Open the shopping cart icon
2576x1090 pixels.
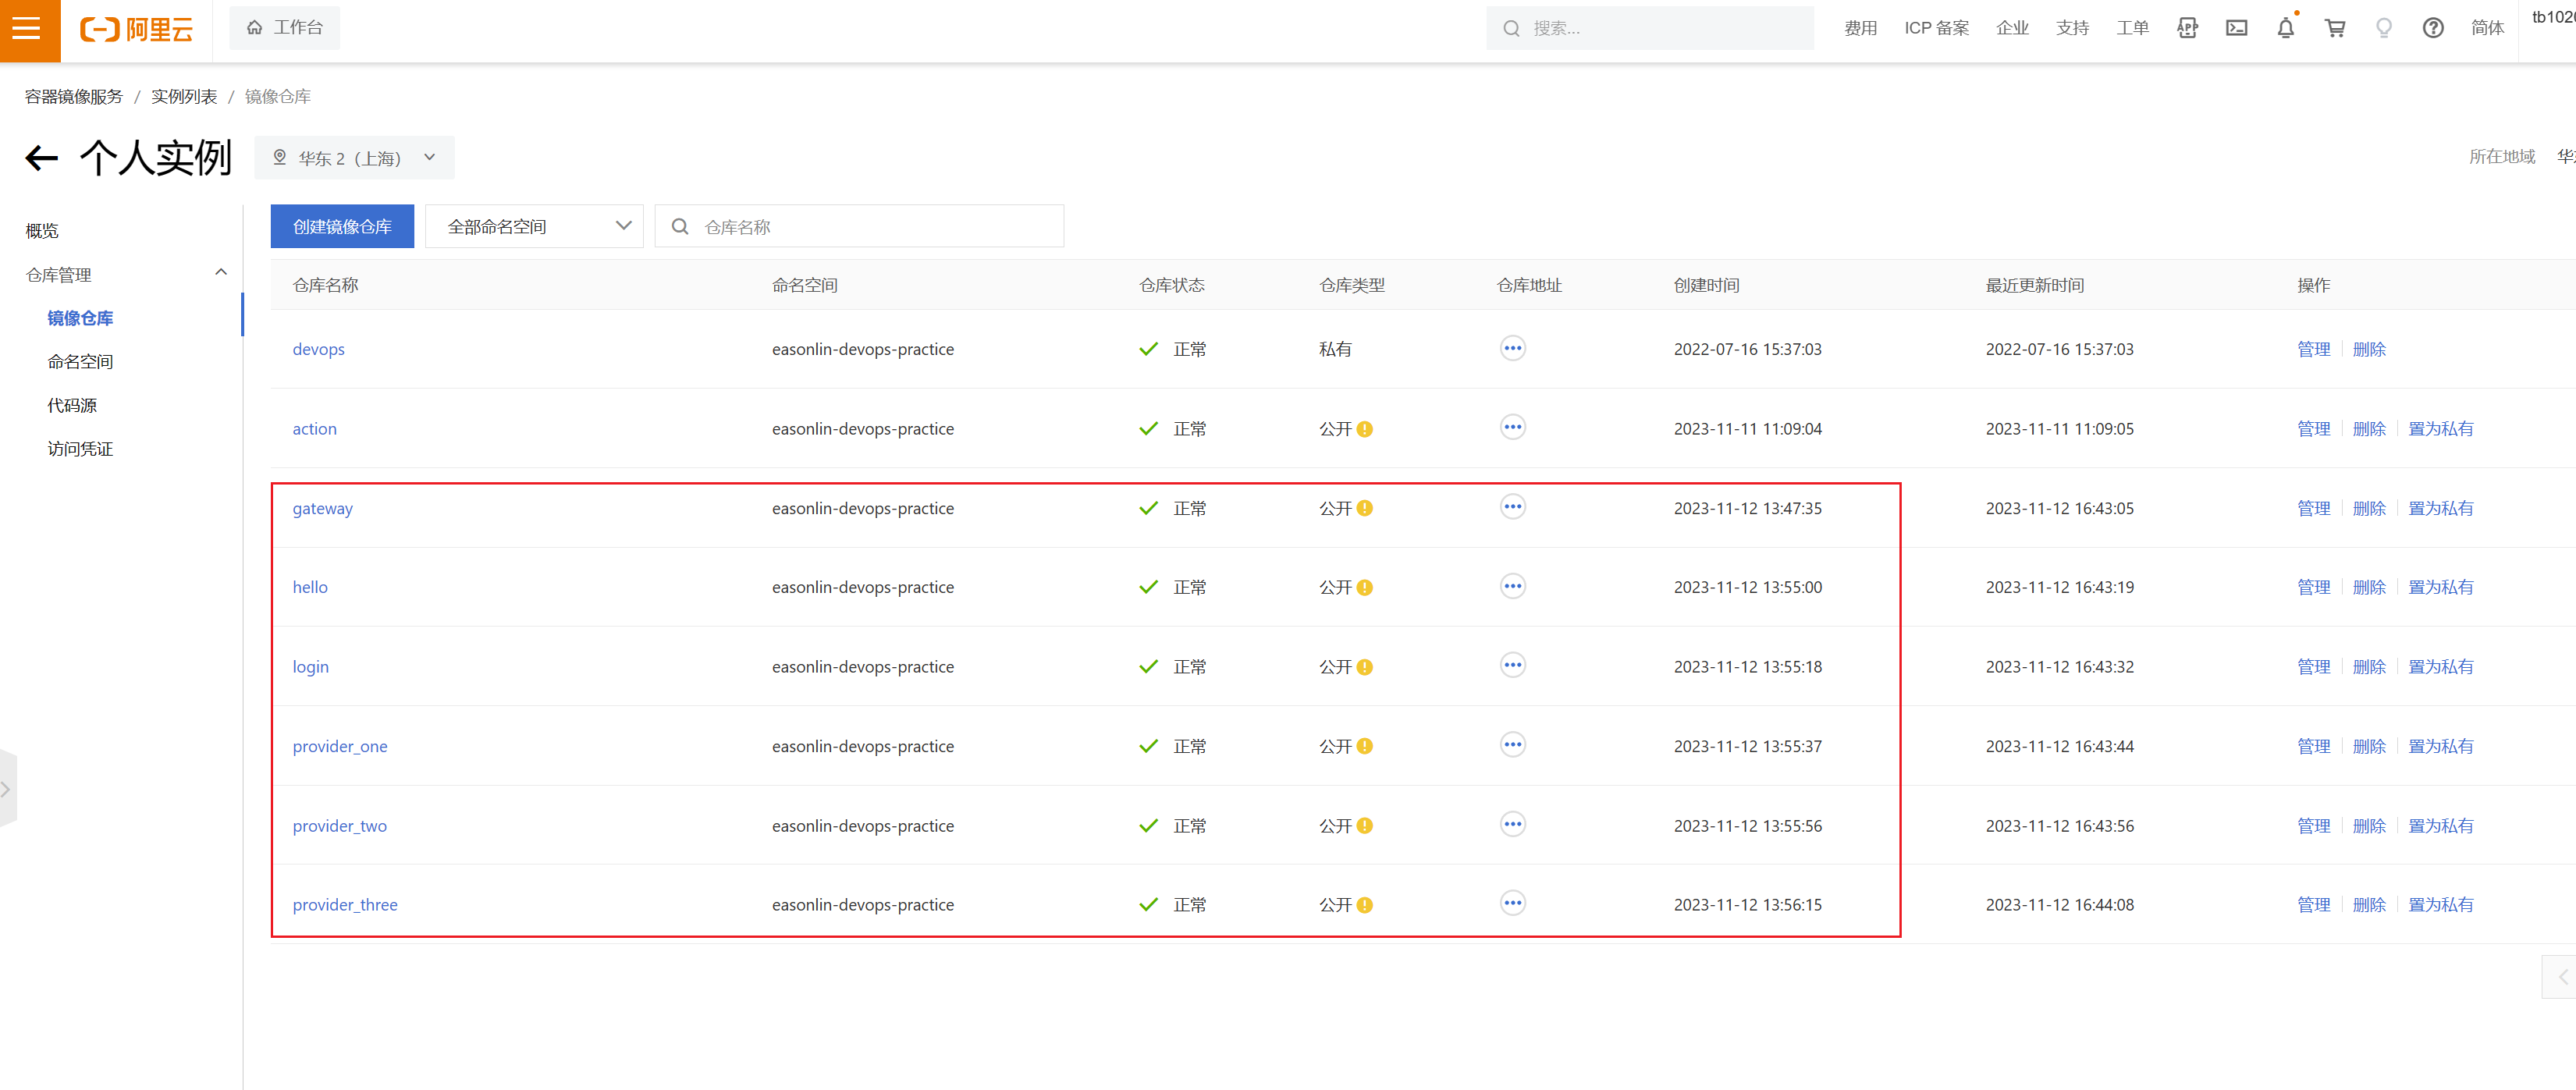tap(2334, 28)
